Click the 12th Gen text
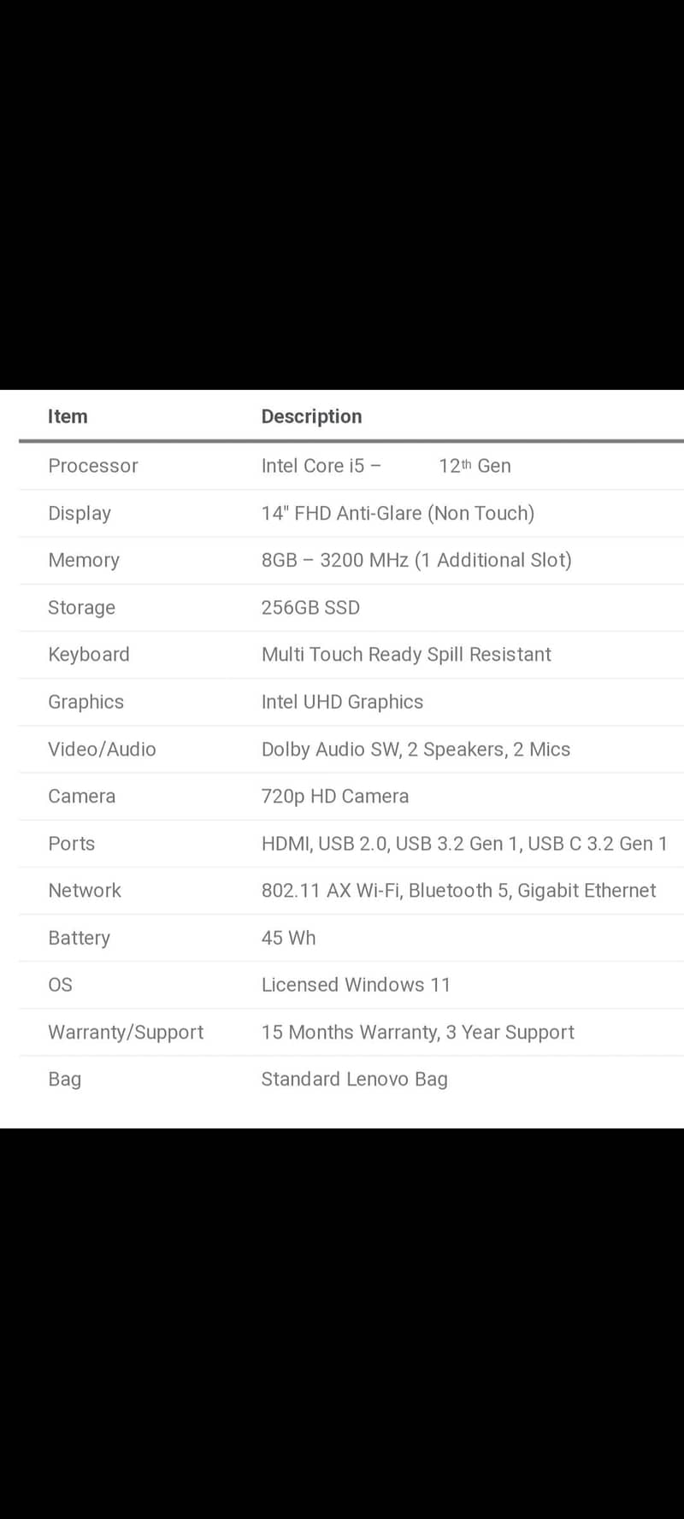684x1519 pixels. (475, 466)
